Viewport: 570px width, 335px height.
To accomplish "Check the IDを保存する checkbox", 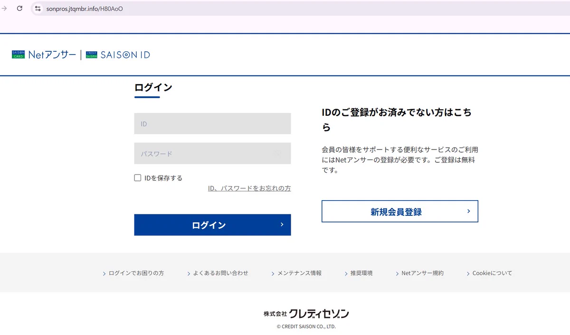I will (138, 178).
